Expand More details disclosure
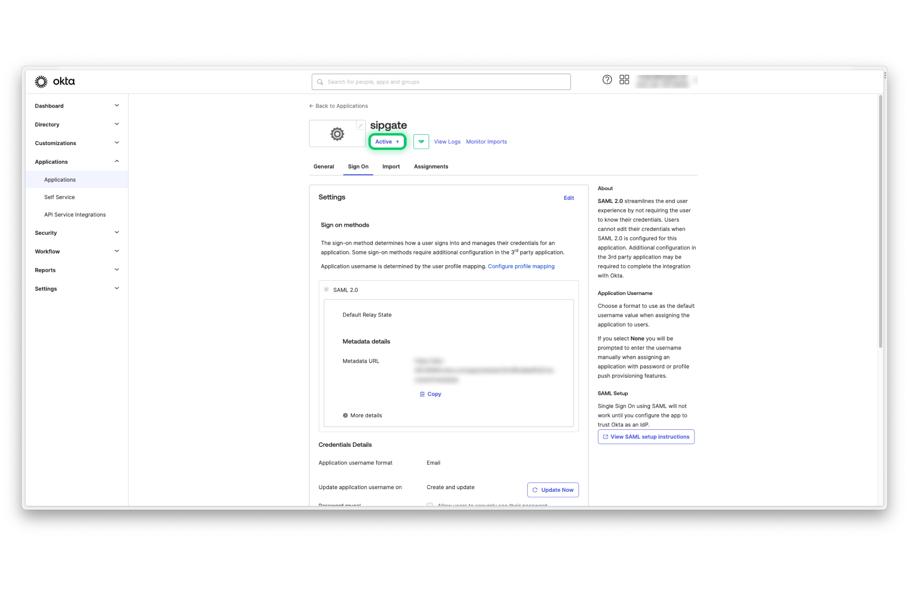The image size is (909, 590). (x=362, y=416)
